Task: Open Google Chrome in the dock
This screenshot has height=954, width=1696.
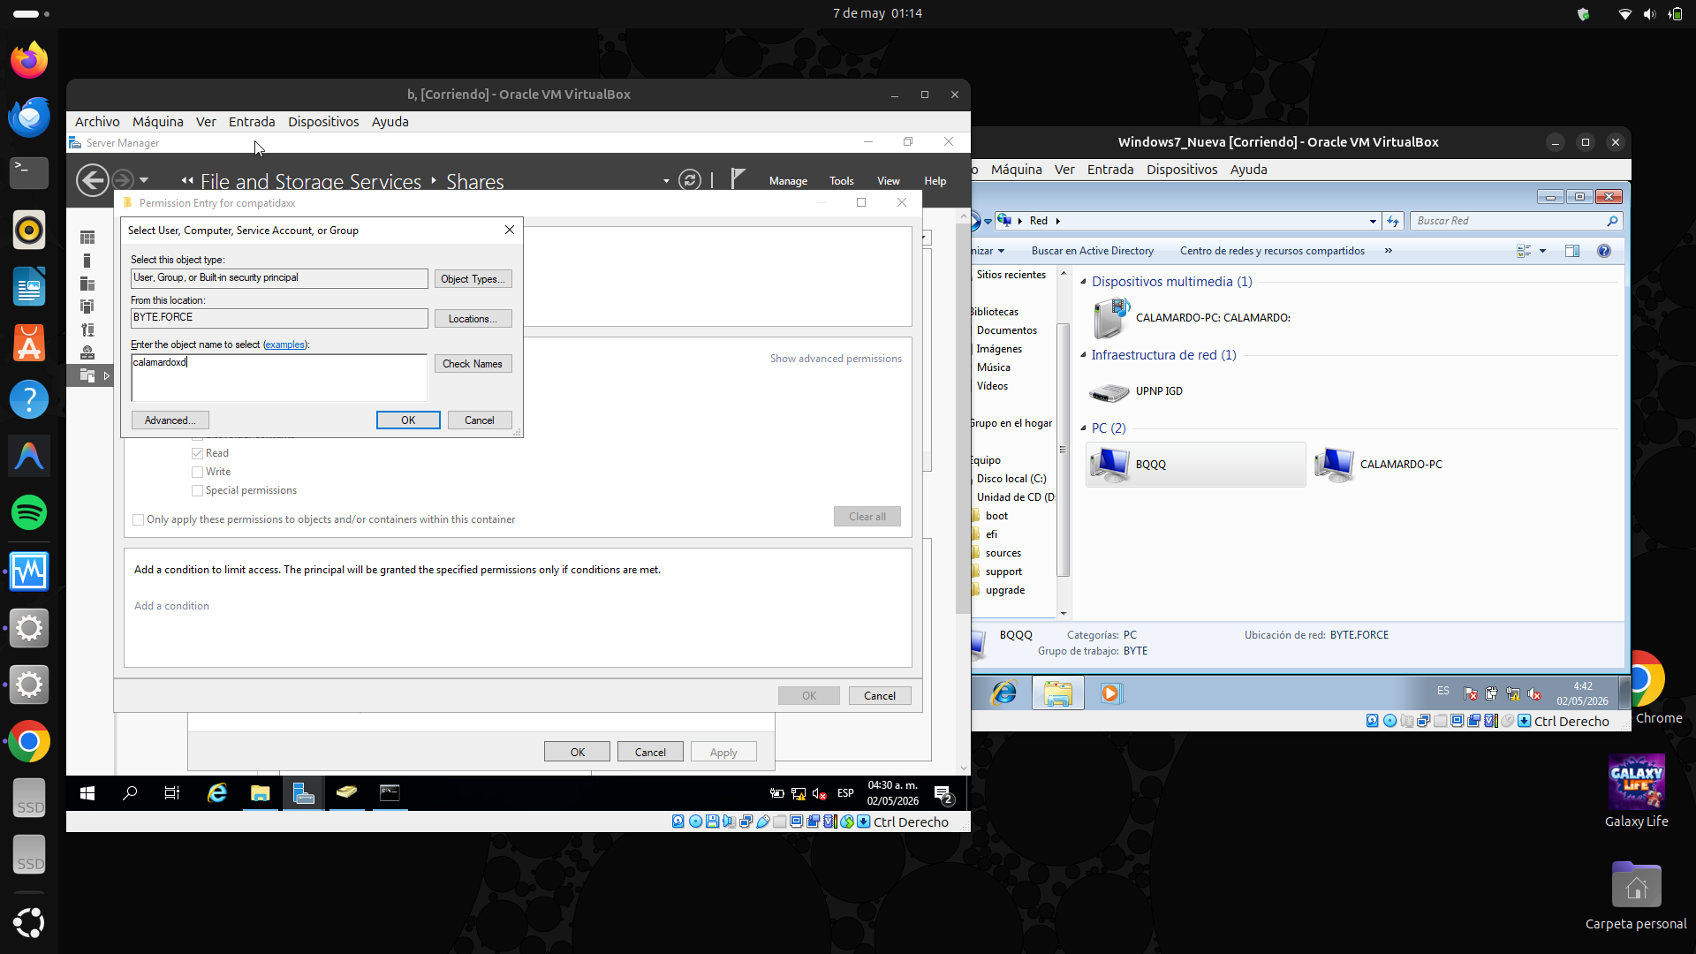Action: tap(29, 742)
